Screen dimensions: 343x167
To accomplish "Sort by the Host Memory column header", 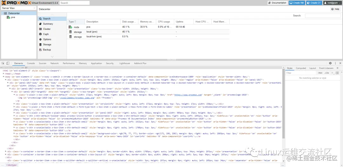I will (220, 22).
